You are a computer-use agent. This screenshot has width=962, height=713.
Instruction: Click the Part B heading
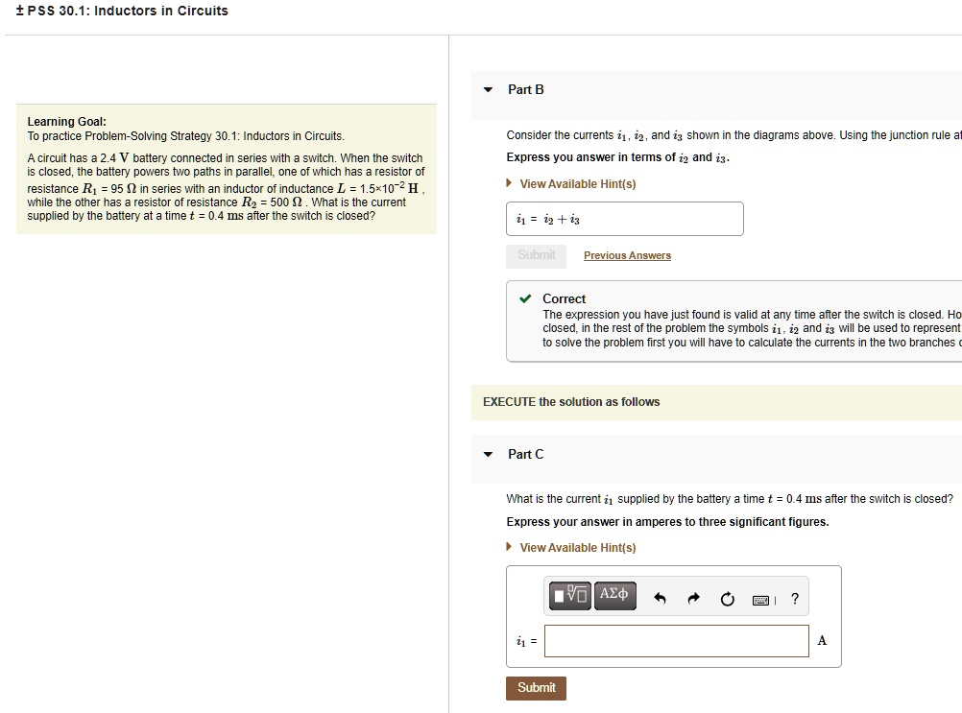(525, 90)
